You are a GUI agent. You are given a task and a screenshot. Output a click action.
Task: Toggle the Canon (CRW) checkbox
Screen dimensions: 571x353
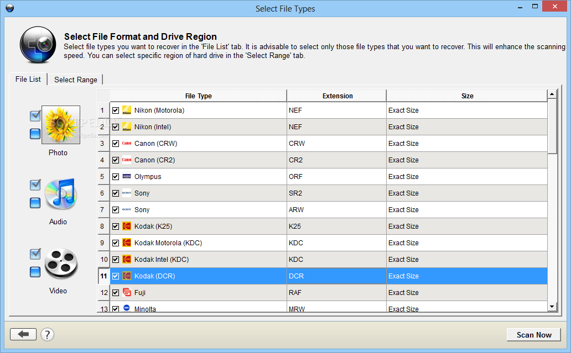tap(116, 143)
